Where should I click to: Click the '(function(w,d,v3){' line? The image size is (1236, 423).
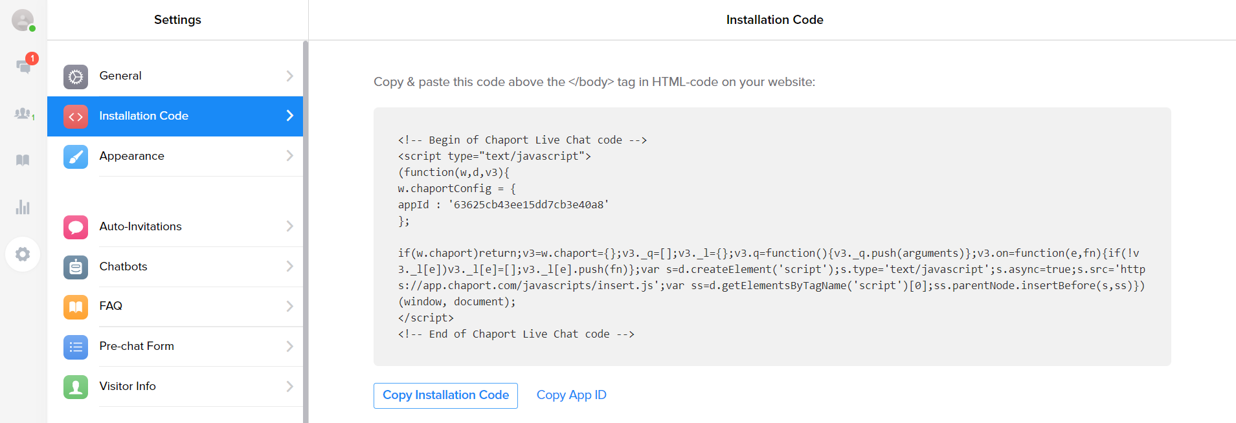click(x=453, y=172)
